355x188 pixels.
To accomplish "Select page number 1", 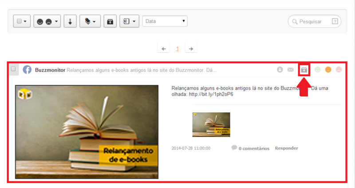I will (x=177, y=49).
